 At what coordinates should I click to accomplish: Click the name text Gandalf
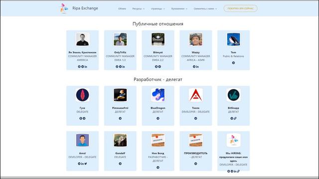pyautogui.click(x=120, y=153)
